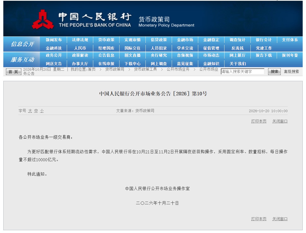Click the People's Bank of China logo

[43, 19]
